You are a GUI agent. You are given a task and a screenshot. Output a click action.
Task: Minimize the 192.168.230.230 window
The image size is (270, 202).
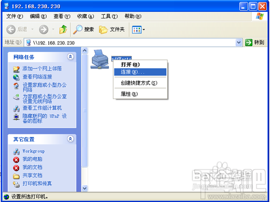[244, 6]
